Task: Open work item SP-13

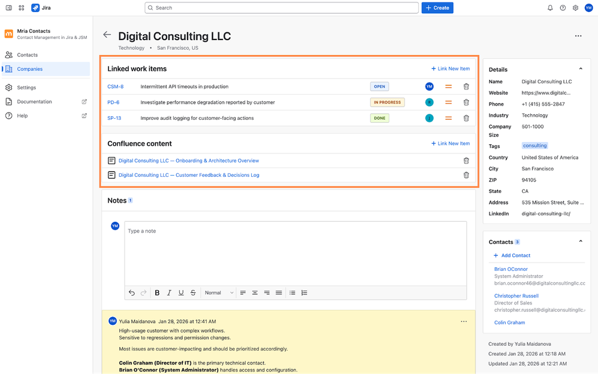Action: coord(114,118)
